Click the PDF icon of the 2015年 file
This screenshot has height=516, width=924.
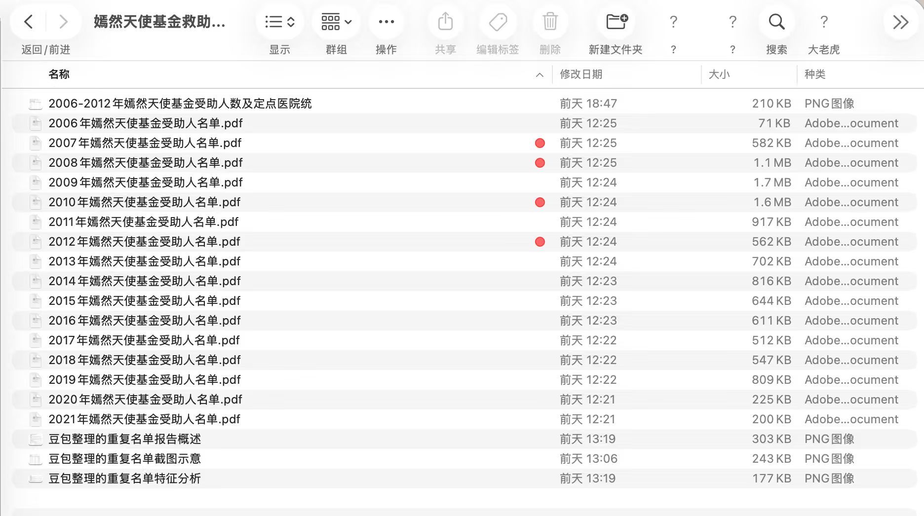tap(36, 301)
